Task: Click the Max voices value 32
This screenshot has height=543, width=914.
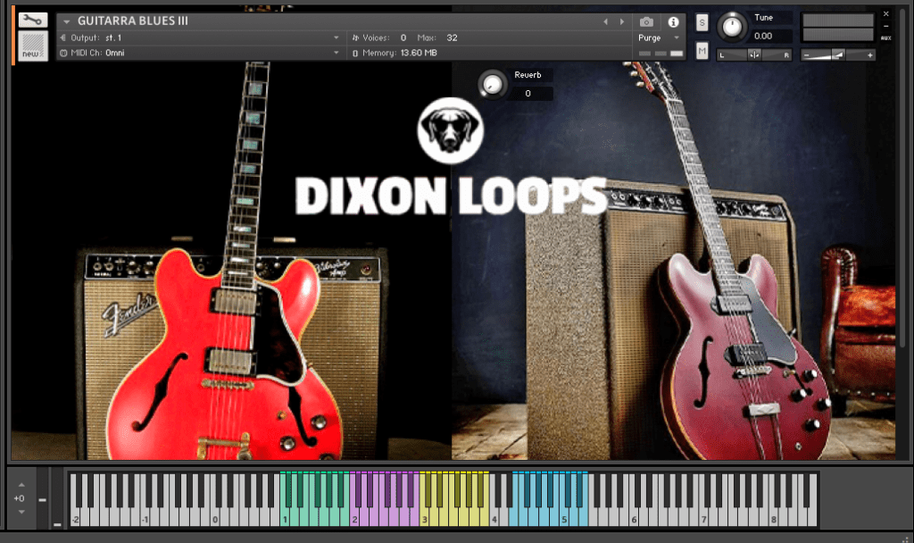Action: 452,38
